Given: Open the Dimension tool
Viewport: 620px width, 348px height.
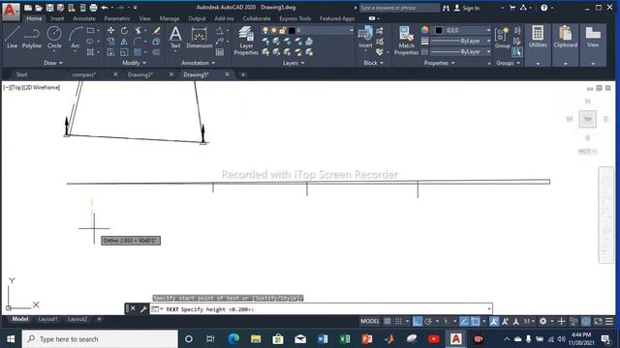Looking at the screenshot, I should tap(199, 38).
